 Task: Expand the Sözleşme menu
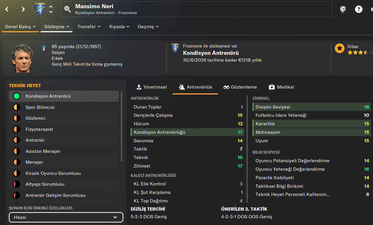pos(56,27)
